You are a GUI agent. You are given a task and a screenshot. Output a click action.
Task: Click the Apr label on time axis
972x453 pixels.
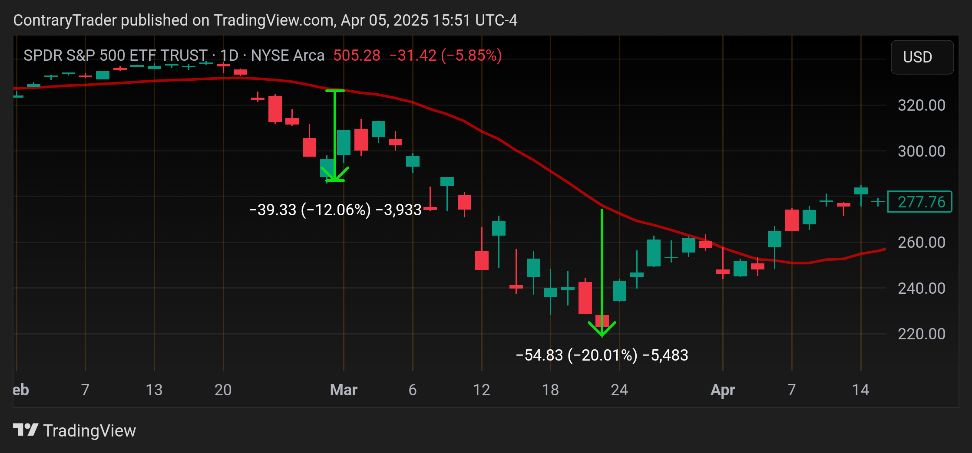(x=723, y=390)
